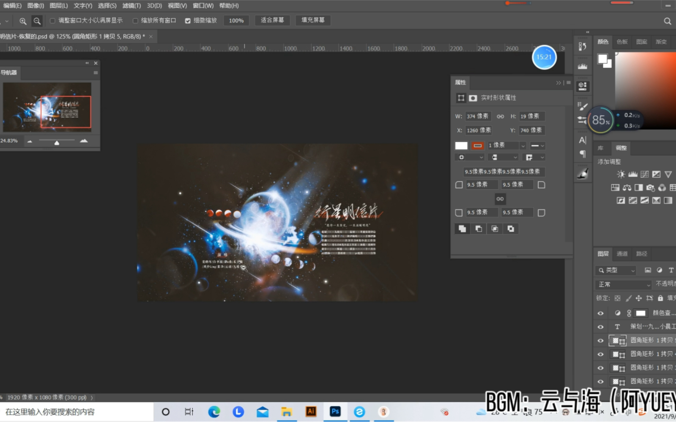Open the Paragraph panel icon
This screenshot has width=676, height=422.
(583, 154)
